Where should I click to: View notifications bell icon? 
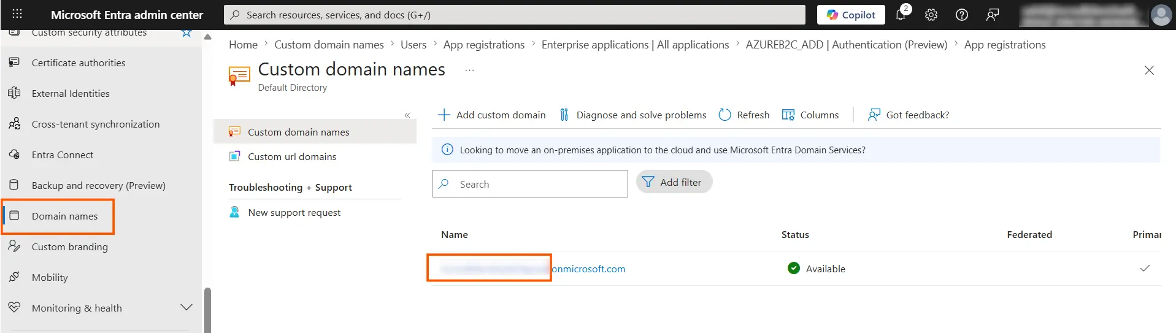click(x=901, y=14)
